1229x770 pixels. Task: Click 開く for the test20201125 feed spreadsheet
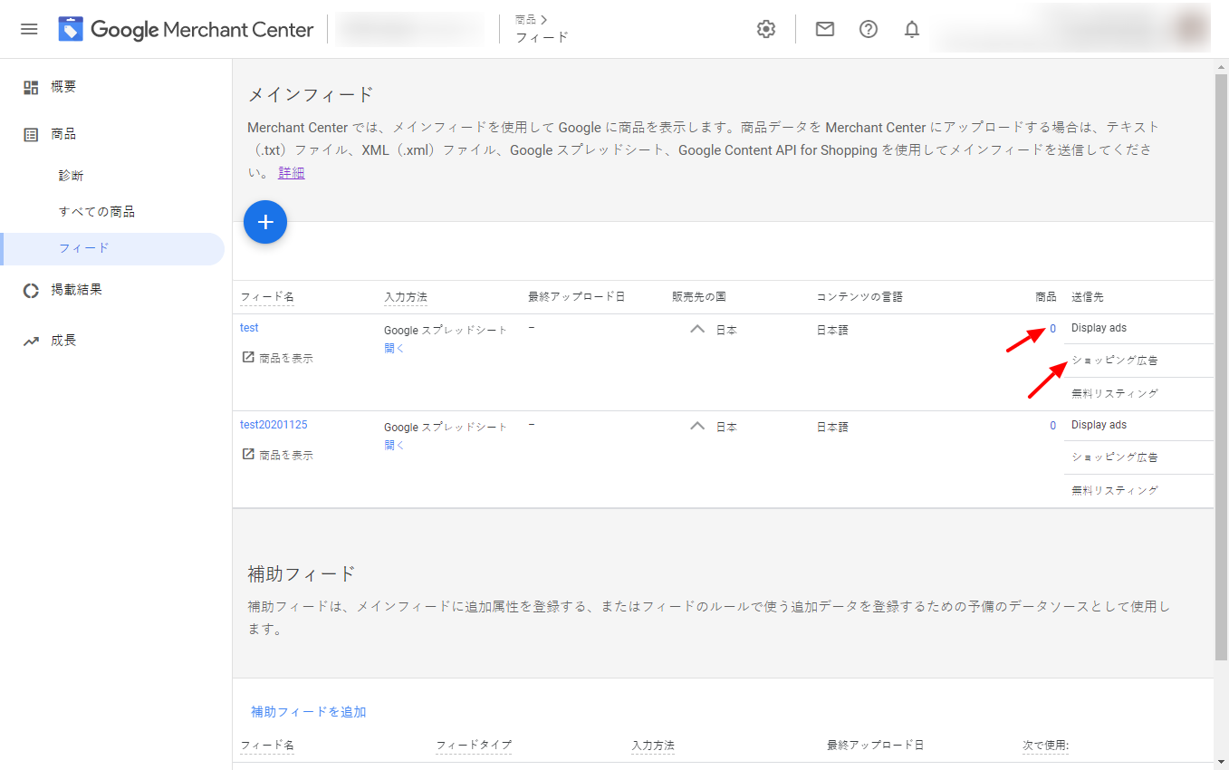click(x=395, y=446)
